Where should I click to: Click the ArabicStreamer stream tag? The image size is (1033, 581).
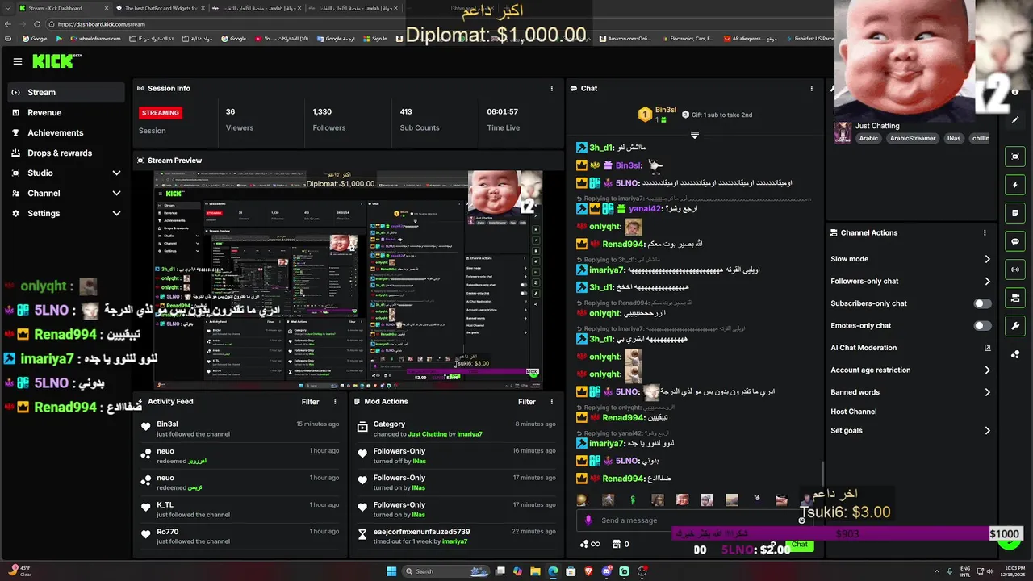coord(913,138)
